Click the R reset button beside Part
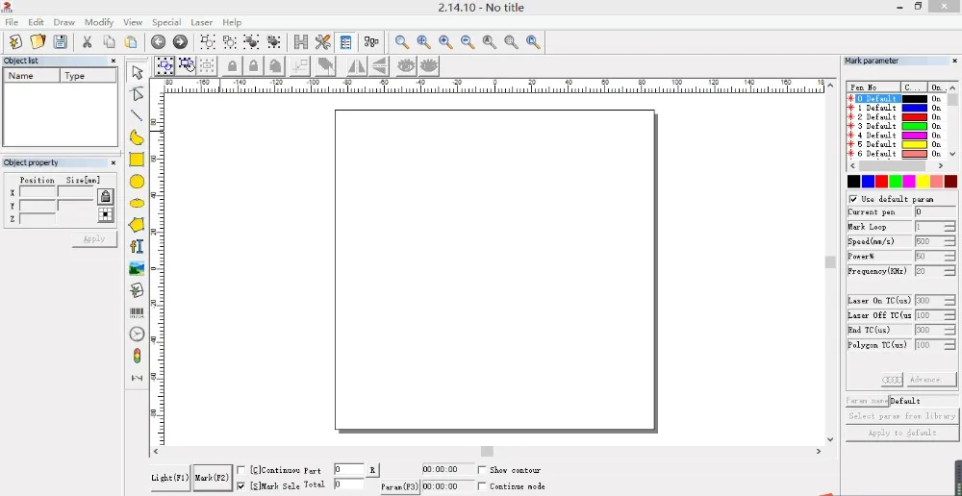962x496 pixels. pos(372,470)
